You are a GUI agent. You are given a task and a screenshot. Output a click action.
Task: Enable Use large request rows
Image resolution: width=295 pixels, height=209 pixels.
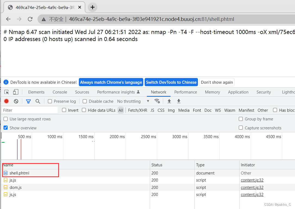tap(6, 119)
